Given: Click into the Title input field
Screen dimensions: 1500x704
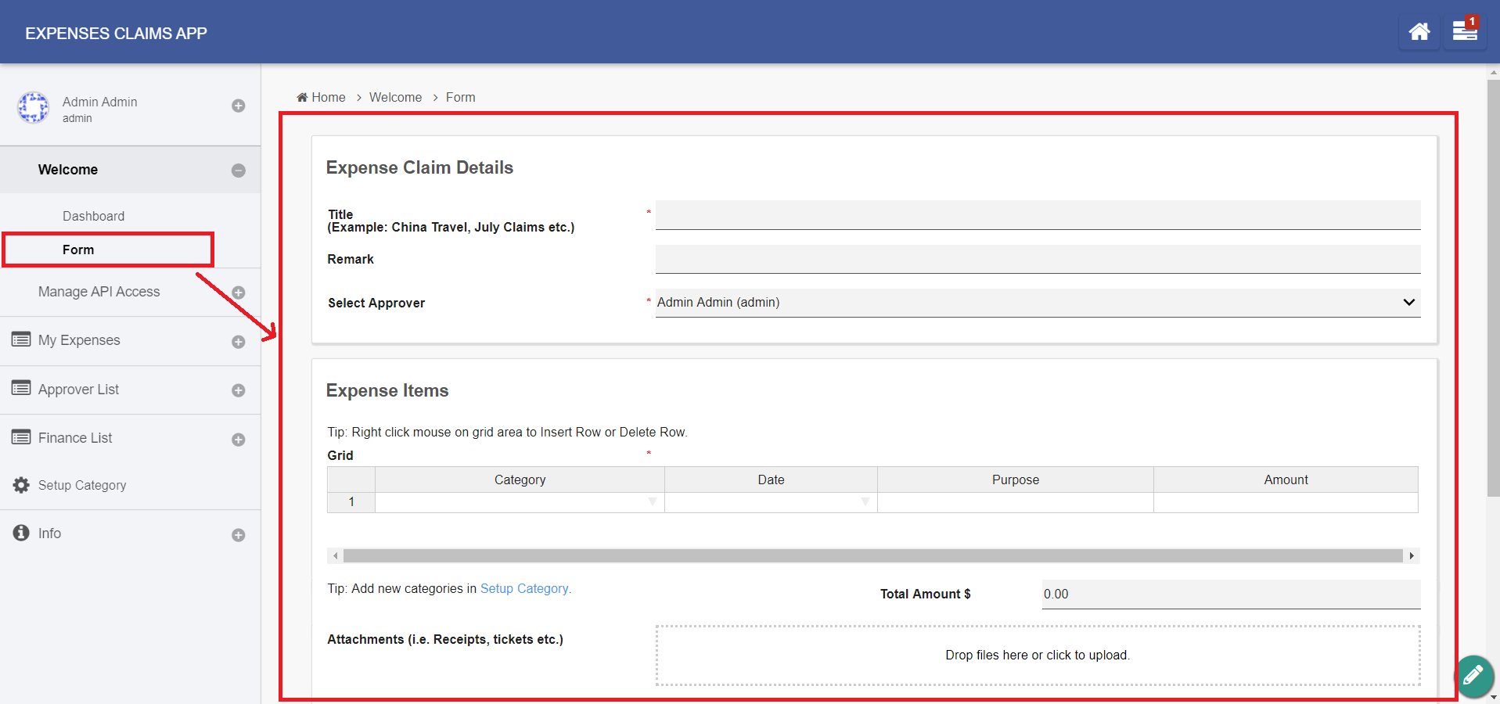Looking at the screenshot, I should [1037, 215].
